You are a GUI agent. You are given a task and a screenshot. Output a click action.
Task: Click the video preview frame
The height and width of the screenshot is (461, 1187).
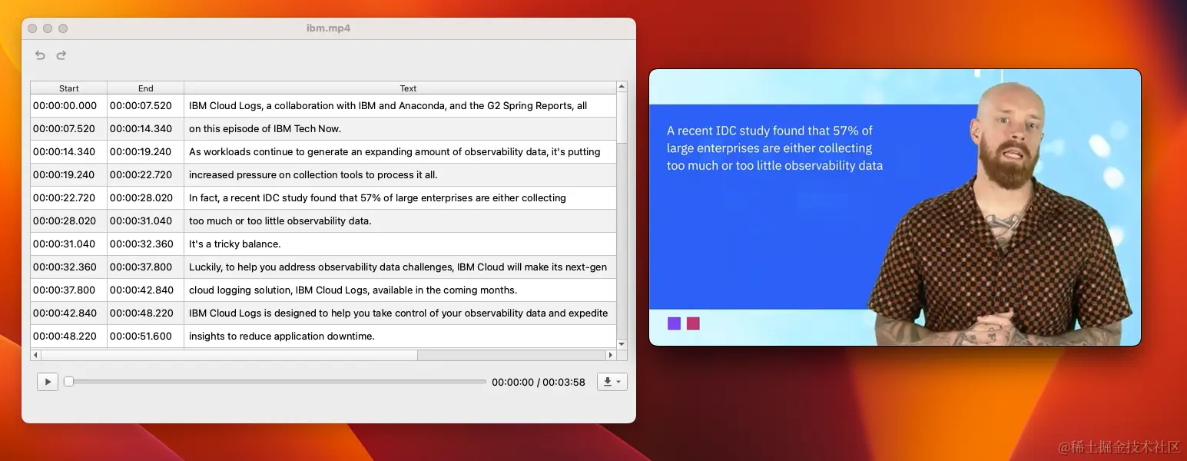click(x=895, y=207)
